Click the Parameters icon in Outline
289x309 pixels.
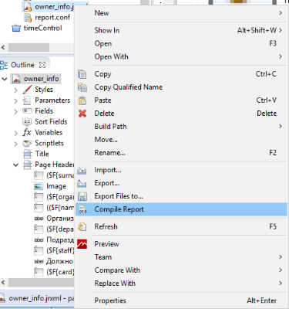point(27,100)
